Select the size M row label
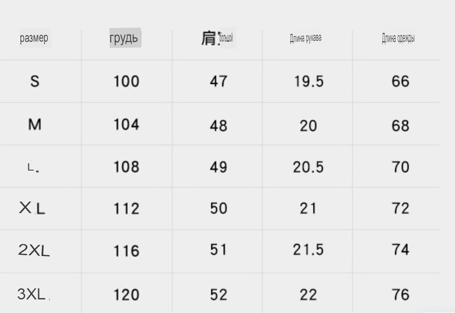455x313 pixels. point(35,125)
